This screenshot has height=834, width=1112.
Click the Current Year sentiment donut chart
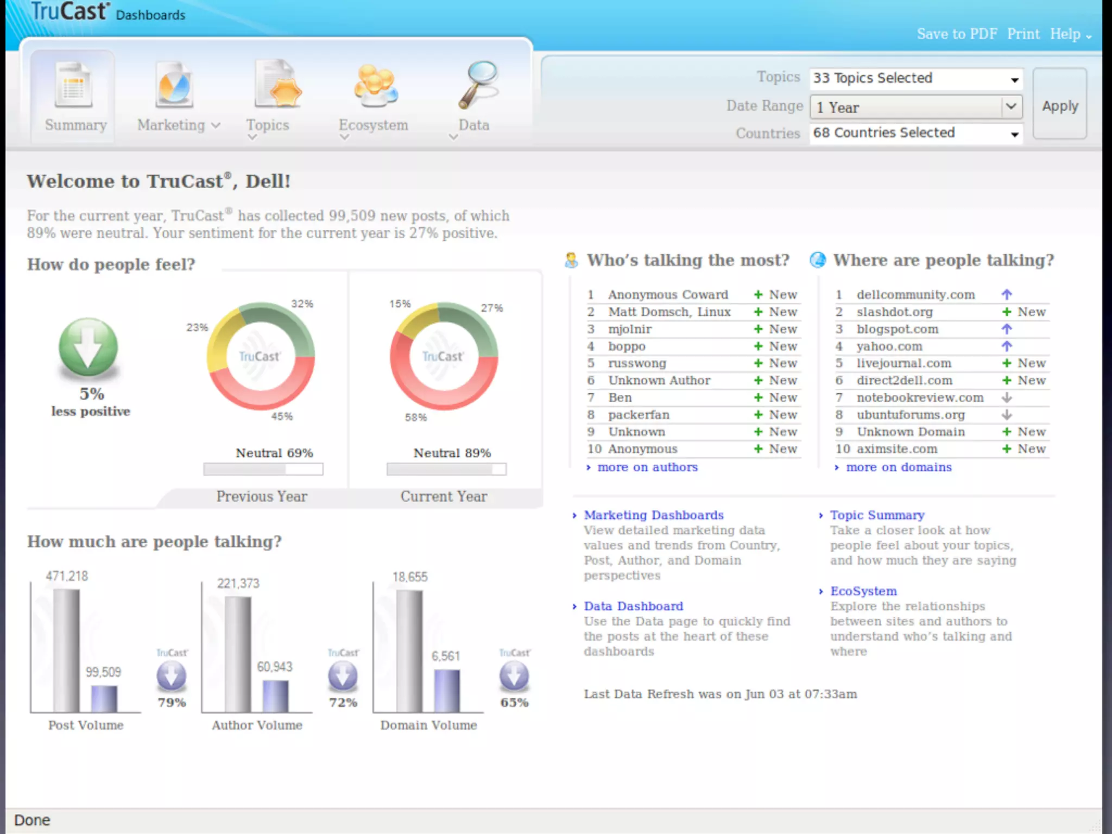[x=444, y=356]
